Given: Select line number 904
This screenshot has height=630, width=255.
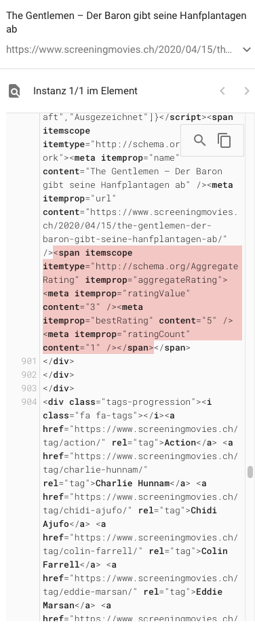Looking at the screenshot, I should tap(29, 401).
